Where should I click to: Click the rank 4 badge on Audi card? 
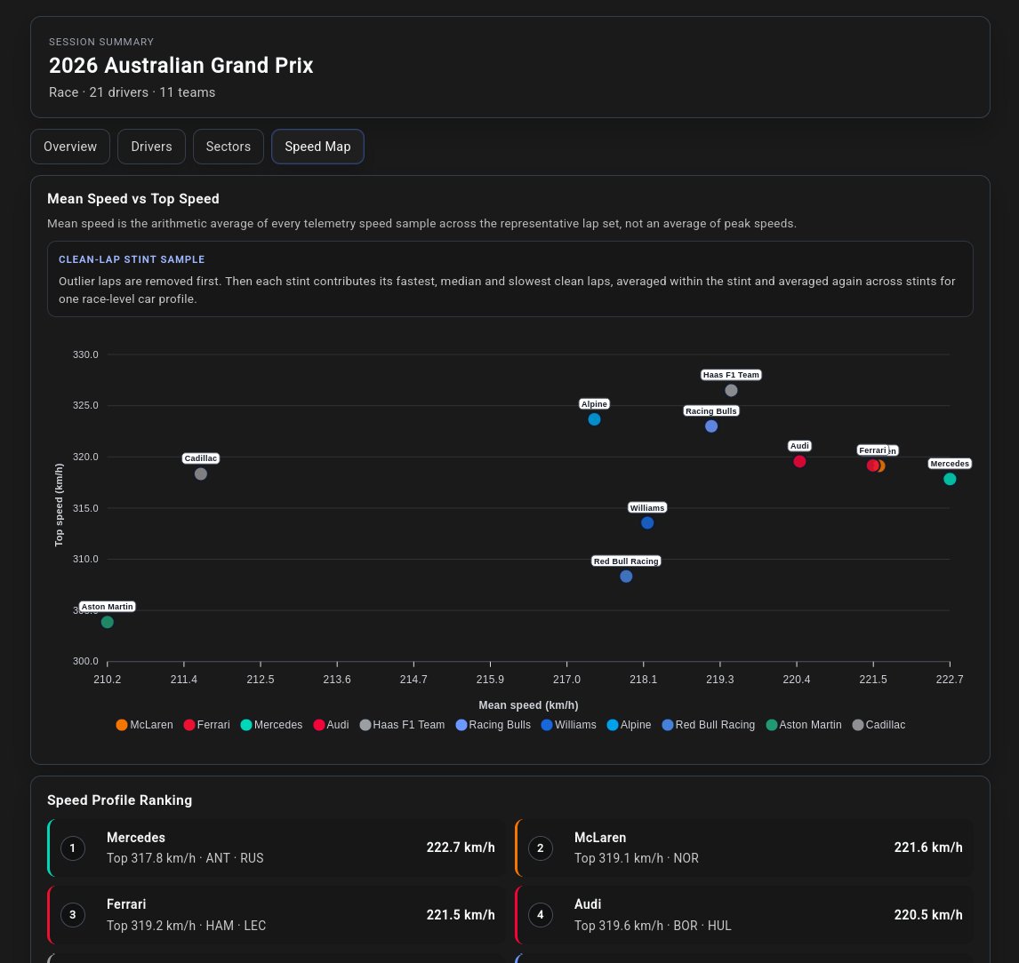coord(540,914)
